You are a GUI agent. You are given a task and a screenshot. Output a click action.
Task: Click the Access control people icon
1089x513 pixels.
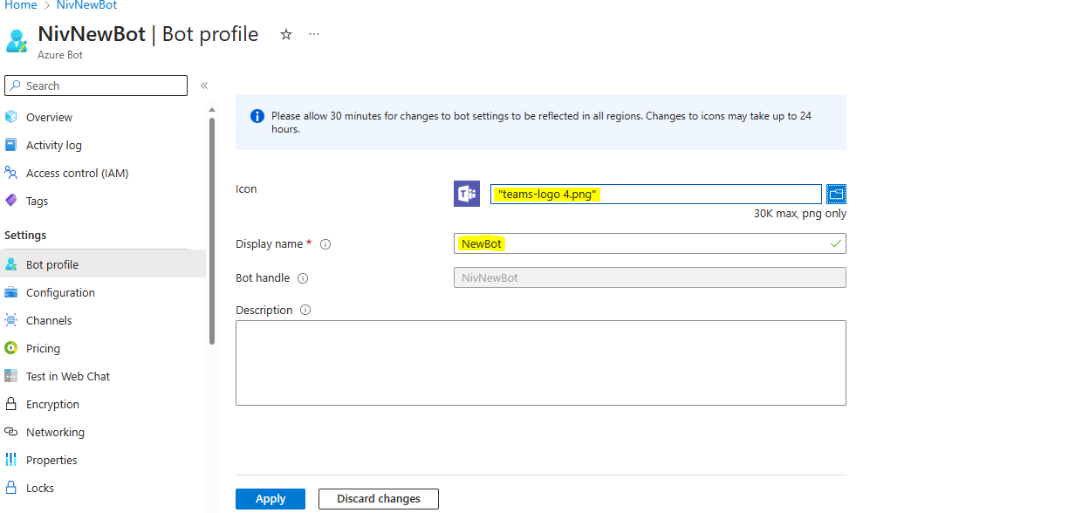click(11, 173)
